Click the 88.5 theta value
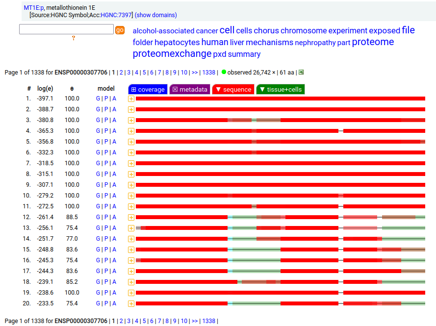Screen dimensions: 436x326 tap(72, 217)
